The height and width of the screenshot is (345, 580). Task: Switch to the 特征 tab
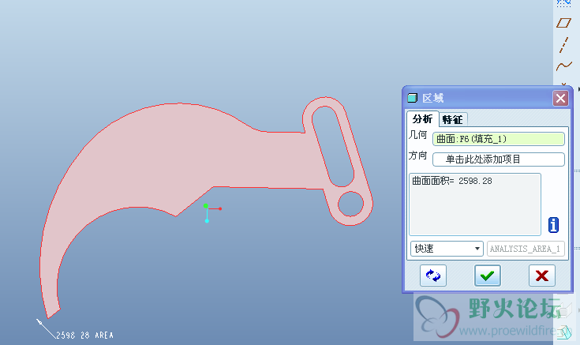[452, 119]
